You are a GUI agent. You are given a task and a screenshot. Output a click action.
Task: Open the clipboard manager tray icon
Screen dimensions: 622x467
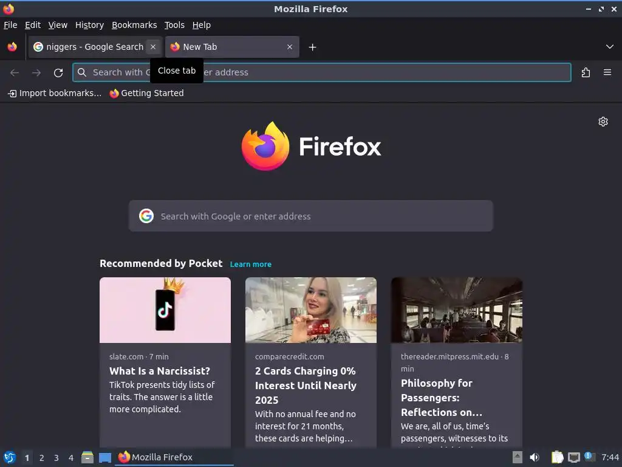click(558, 457)
